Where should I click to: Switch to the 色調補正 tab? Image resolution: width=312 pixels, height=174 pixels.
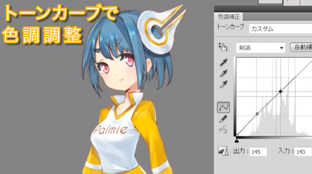pyautogui.click(x=229, y=17)
